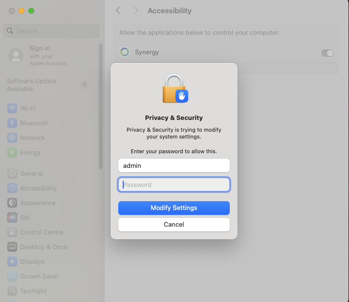Screen dimensions: 349x302
Task: Go back using the left chevron
Action: pyautogui.click(x=118, y=10)
